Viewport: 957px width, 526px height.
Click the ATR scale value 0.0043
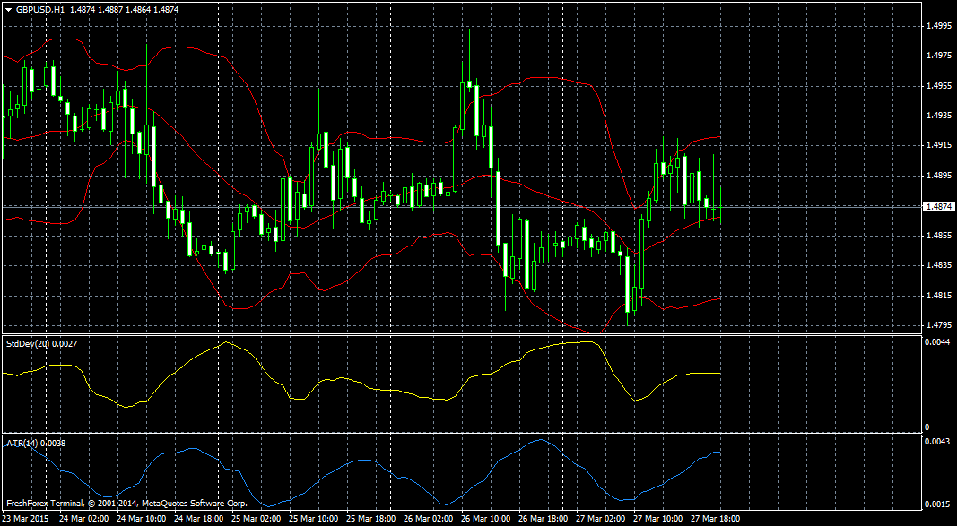[x=937, y=443]
